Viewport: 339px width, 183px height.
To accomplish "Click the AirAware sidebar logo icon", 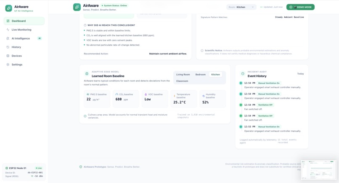I will (x=9, y=8).
